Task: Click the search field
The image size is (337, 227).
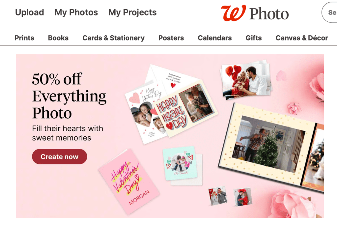Action: 329,13
